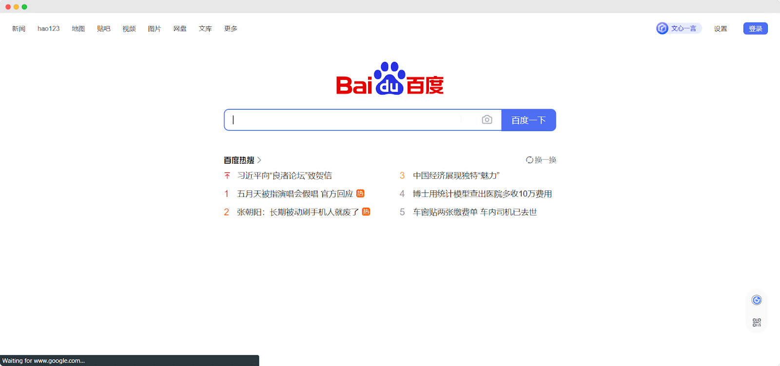This screenshot has width=780, height=366.
Task: Open 贴吧 in the top navigation
Action: tap(103, 29)
